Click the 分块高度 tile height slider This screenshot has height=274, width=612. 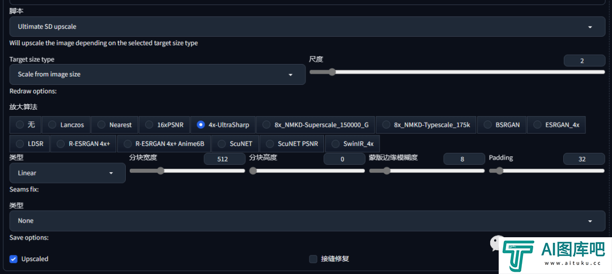point(307,171)
